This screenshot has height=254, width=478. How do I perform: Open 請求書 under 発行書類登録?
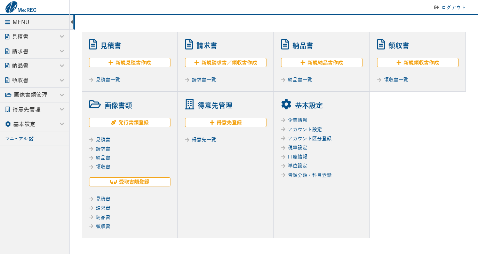[103, 149]
